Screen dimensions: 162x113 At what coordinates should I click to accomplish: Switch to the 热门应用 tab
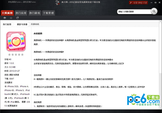tap(21, 13)
